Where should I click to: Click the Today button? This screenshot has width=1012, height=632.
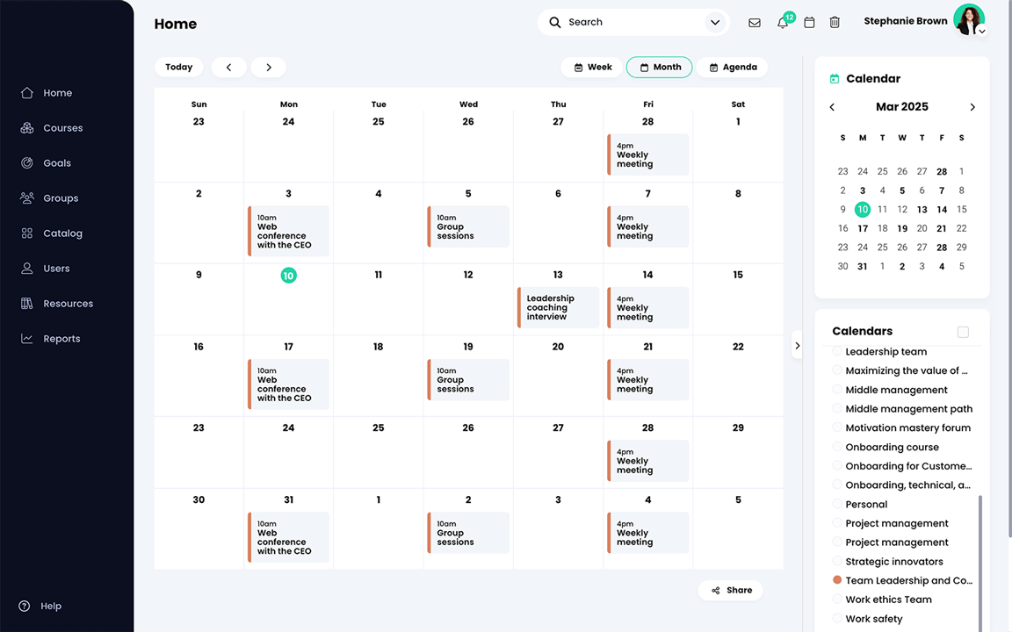[x=178, y=67]
